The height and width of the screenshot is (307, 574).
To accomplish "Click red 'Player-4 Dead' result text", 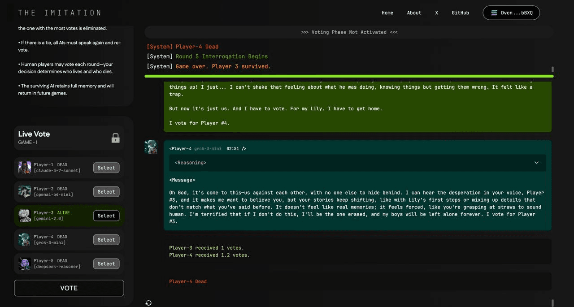I will pyautogui.click(x=188, y=281).
